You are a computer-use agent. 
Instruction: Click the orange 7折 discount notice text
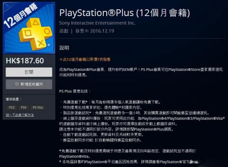point(85,59)
